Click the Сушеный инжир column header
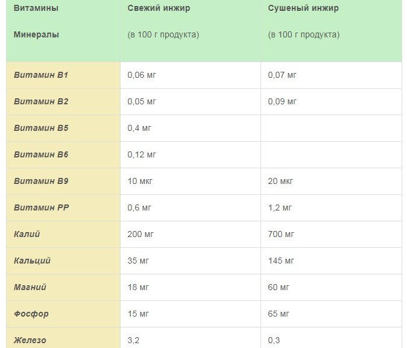Screen dimensions: 407x348 click(x=303, y=8)
